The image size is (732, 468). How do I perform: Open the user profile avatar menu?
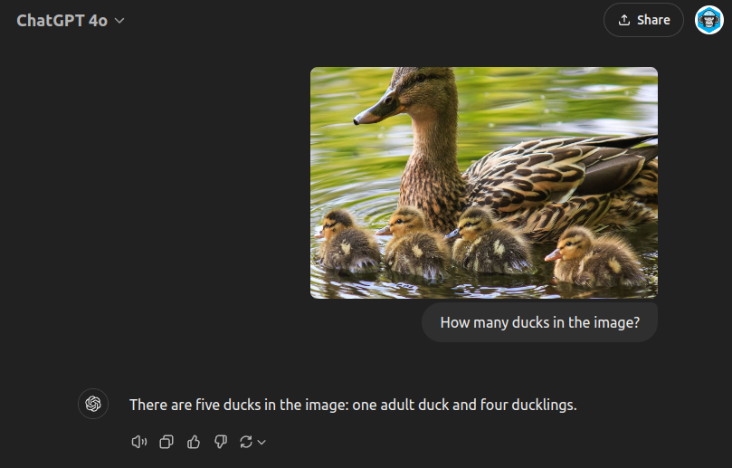pyautogui.click(x=709, y=20)
